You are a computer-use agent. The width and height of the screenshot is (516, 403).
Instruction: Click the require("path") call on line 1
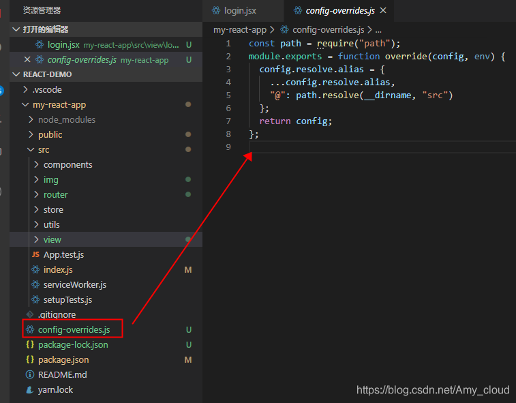[x=358, y=44]
